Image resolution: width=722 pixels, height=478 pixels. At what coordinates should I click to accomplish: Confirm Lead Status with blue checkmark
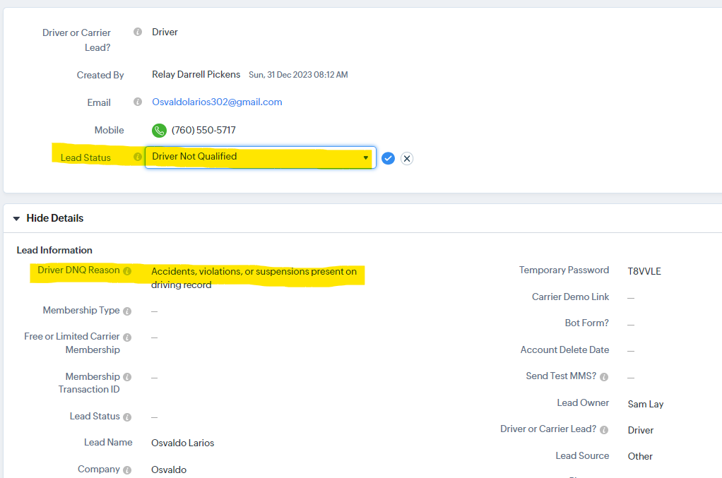tap(388, 158)
